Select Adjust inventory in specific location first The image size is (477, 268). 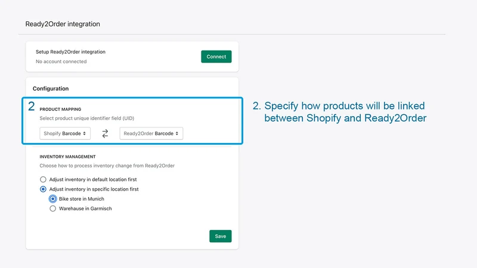click(x=43, y=189)
